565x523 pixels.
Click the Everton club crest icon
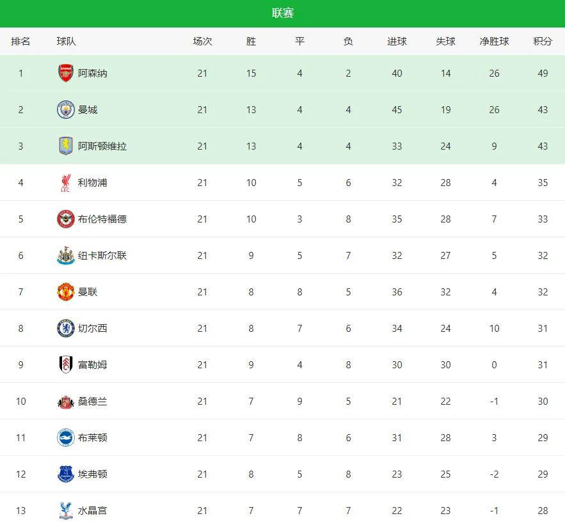coord(65,474)
